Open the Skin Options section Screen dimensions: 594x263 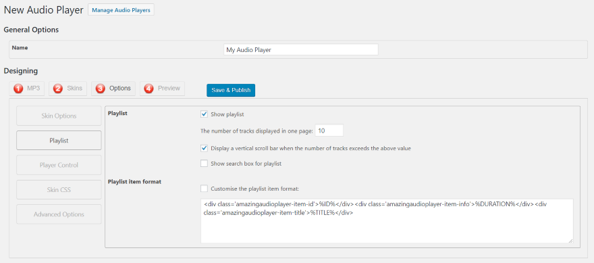(59, 116)
